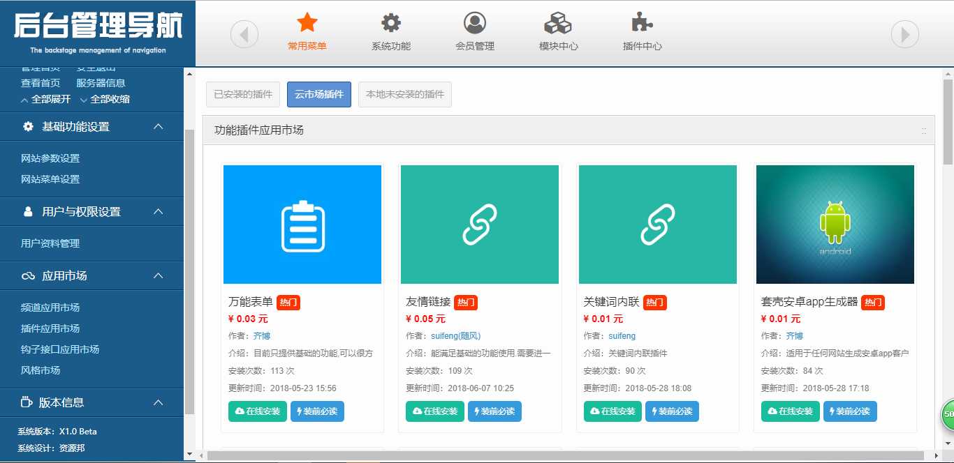Click the 友情链接 chain link image
Viewport: 954px width, 463px height.
480,225
